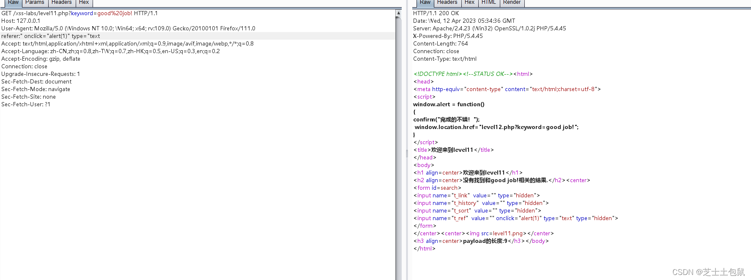Open the request Headers tab

pos(61,3)
